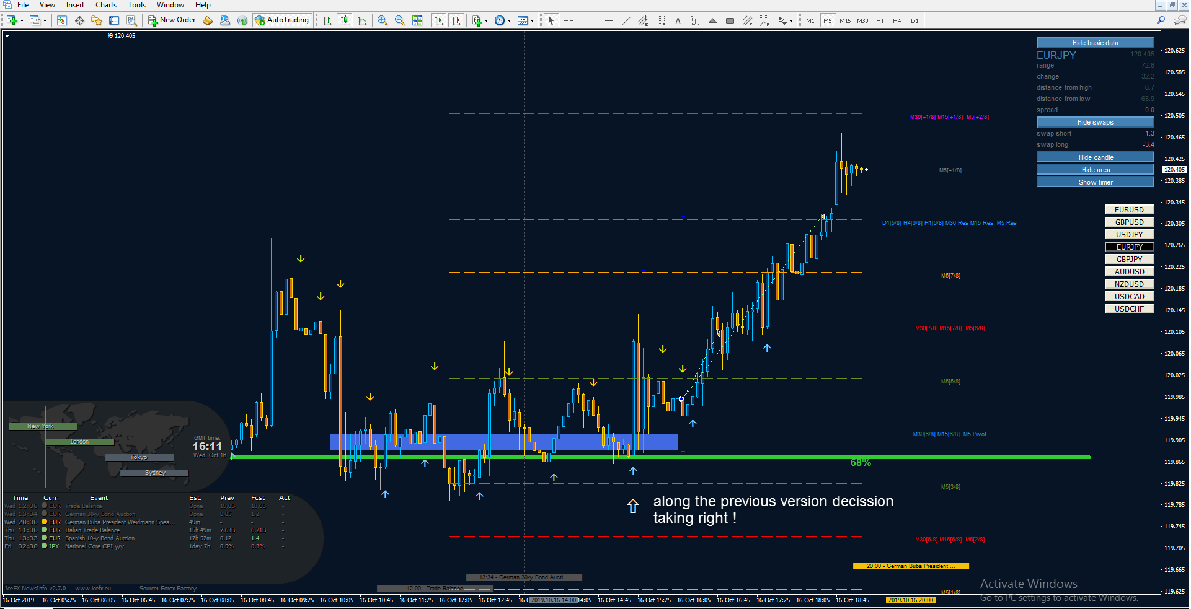This screenshot has width=1191, height=609.
Task: Select the text label tool
Action: (695, 20)
